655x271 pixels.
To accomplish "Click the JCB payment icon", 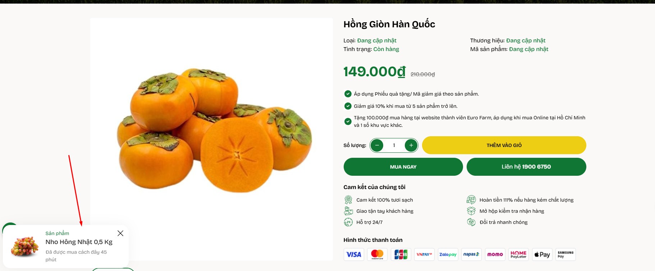I will (401, 254).
